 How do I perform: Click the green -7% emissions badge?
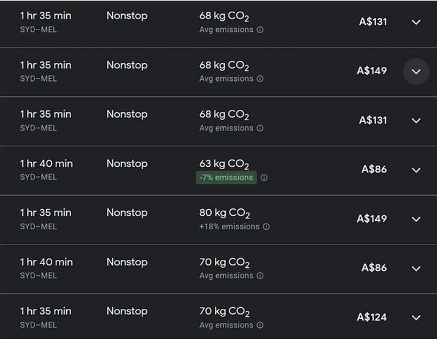(x=226, y=178)
